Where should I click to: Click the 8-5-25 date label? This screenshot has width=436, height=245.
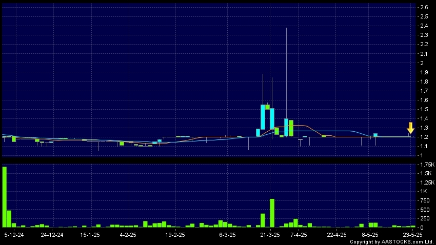pos(370,235)
